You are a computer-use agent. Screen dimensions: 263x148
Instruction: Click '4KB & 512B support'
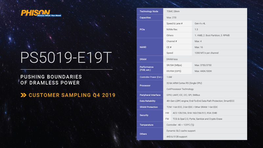pos(177,137)
